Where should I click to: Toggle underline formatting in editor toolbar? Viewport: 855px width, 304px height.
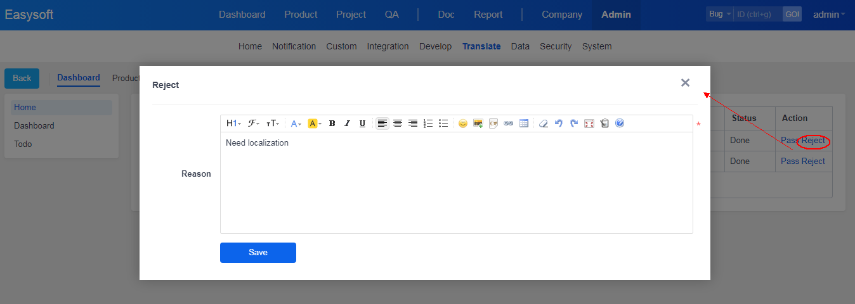coord(362,123)
